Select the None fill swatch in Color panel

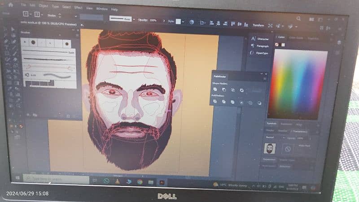(x=277, y=45)
